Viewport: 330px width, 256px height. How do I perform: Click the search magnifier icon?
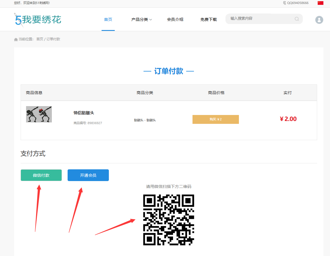coord(297,19)
